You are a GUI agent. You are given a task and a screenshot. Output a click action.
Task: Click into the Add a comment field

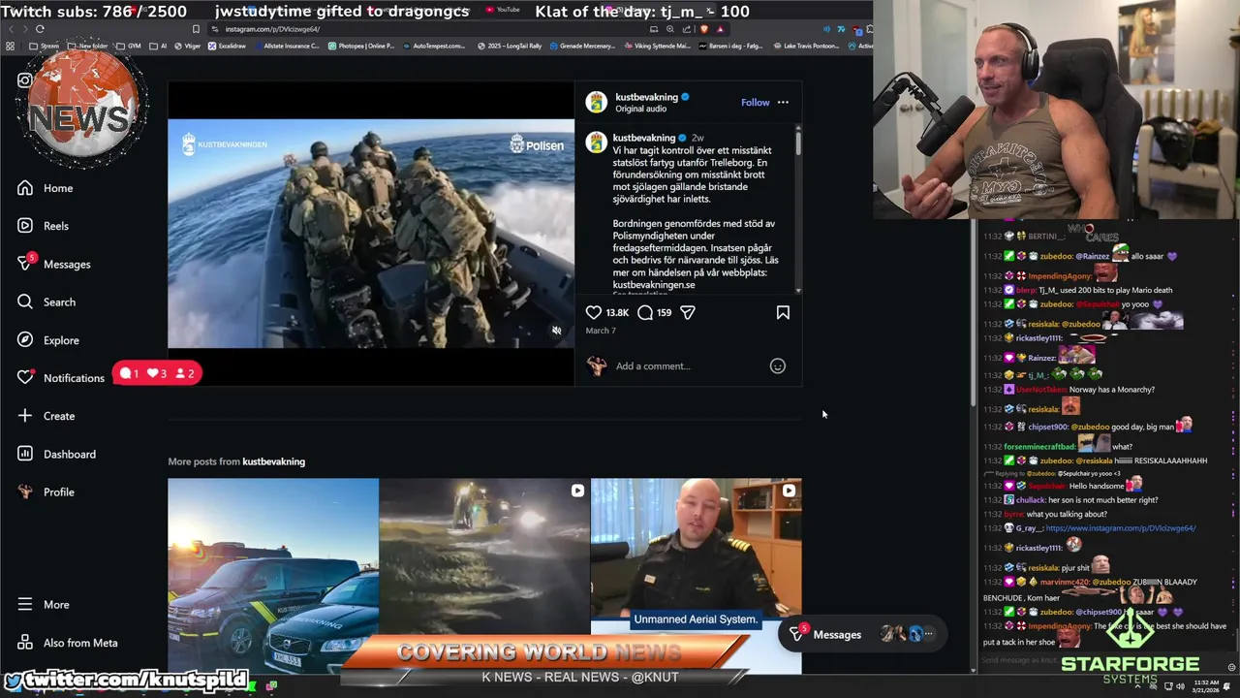pyautogui.click(x=690, y=365)
